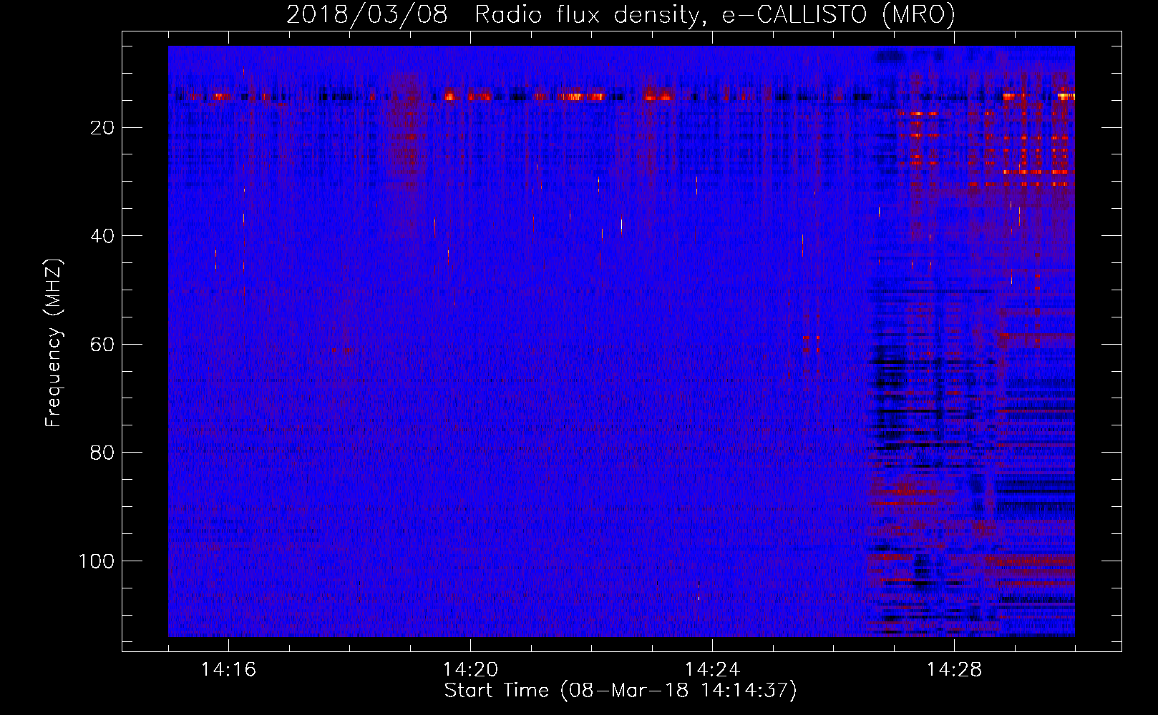
Task: Click the "20" frequency tick label
Action: coord(103,128)
